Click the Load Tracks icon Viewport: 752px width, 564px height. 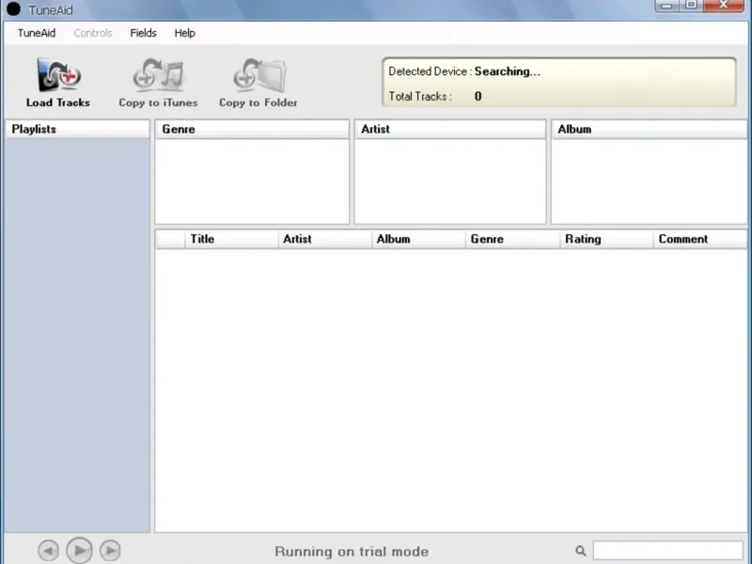[x=59, y=75]
